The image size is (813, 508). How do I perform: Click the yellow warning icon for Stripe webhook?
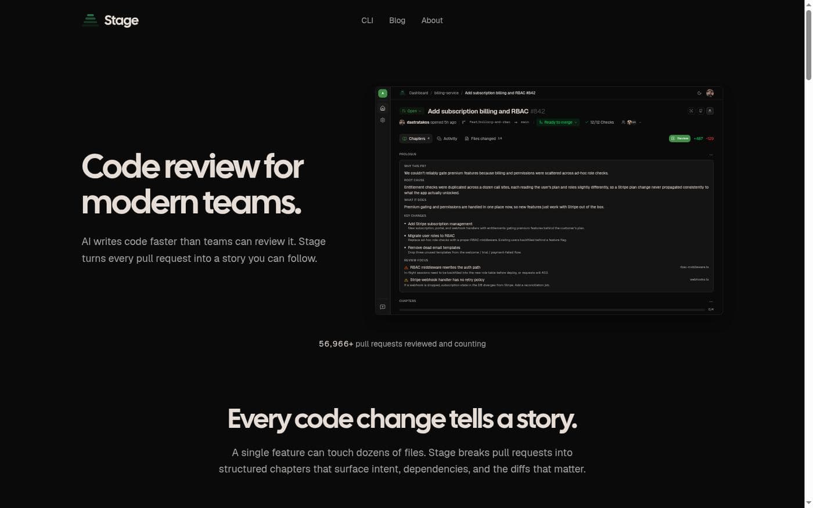pos(406,280)
